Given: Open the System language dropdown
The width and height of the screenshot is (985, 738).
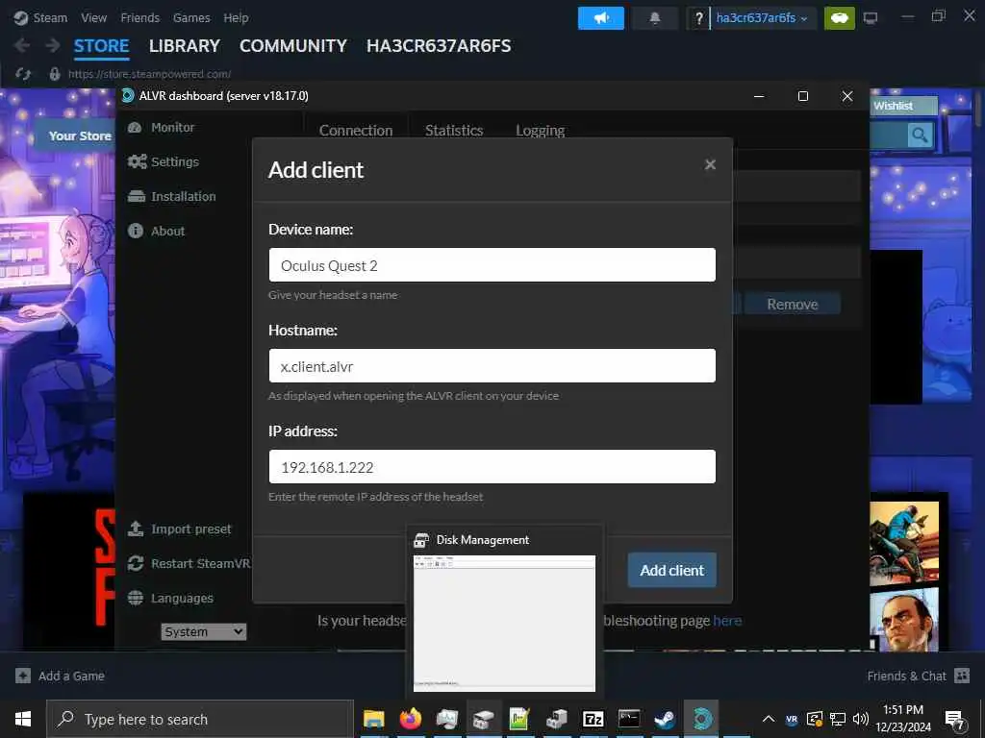Looking at the screenshot, I should coord(204,632).
